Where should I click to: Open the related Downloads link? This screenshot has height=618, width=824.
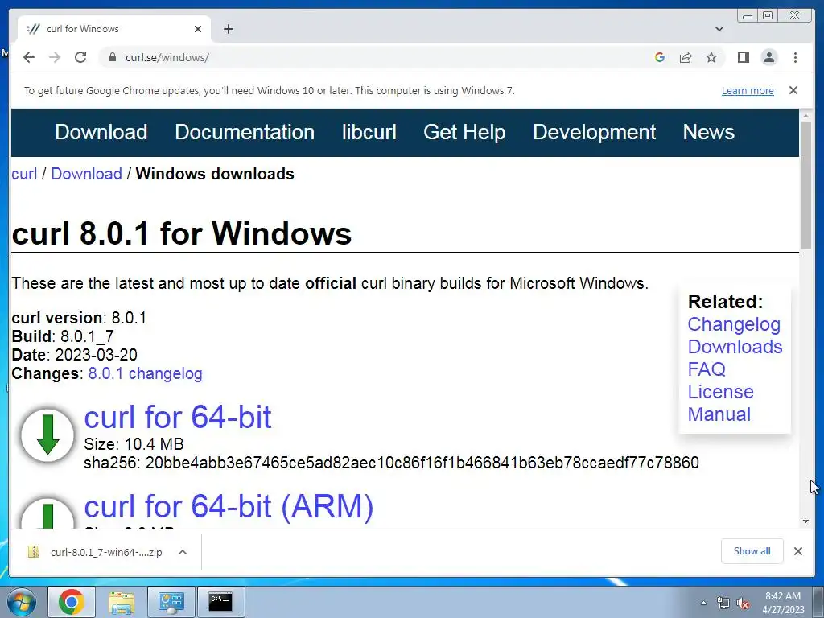tap(735, 347)
